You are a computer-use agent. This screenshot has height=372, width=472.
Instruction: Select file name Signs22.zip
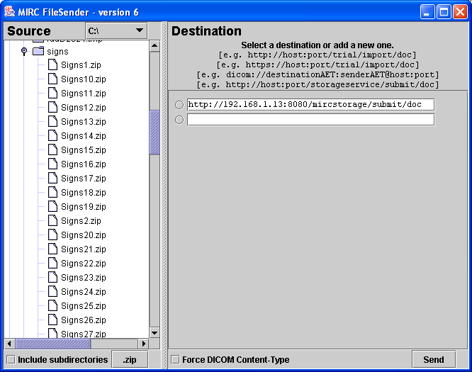[x=84, y=264]
